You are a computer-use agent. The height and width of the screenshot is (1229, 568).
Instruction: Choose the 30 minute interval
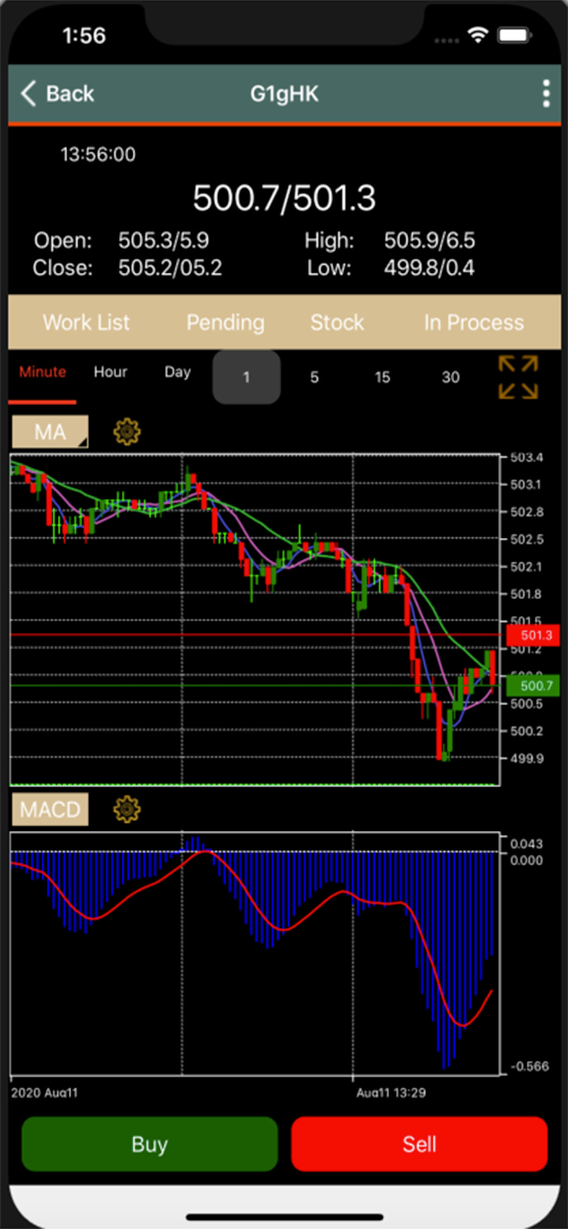(x=451, y=377)
